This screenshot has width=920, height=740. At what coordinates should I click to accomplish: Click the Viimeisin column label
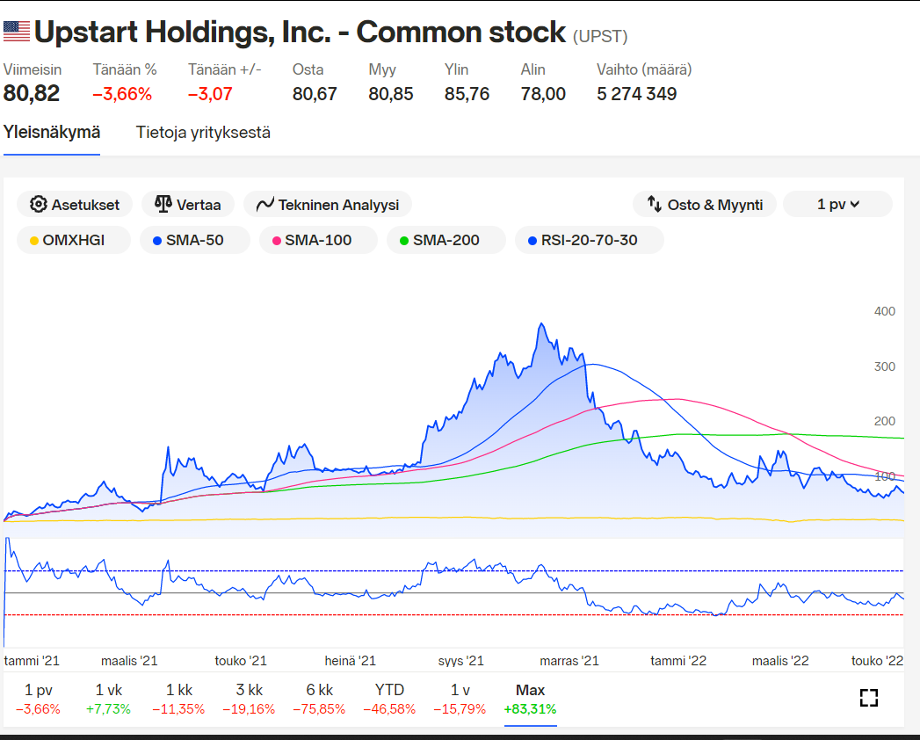click(x=33, y=69)
